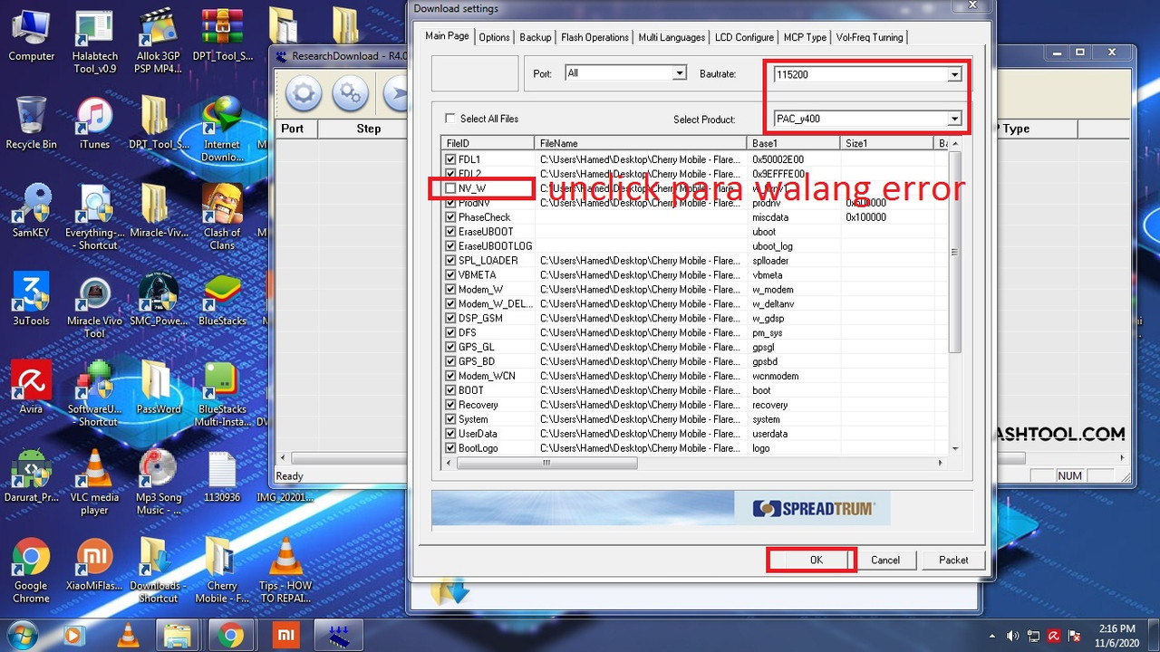Open the 1130936 text file icon
Viewport: 1160px width, 652px height.
pyautogui.click(x=222, y=475)
